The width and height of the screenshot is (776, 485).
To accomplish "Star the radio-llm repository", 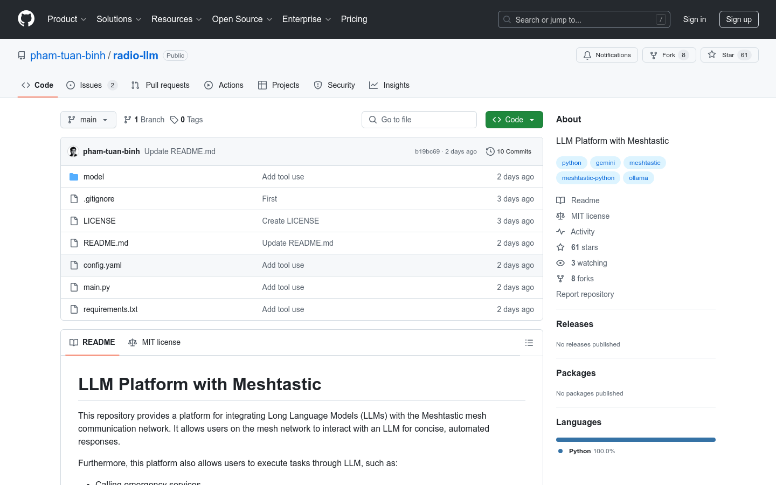I will click(x=729, y=55).
